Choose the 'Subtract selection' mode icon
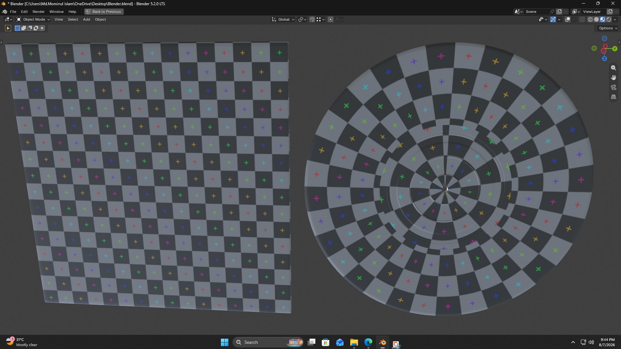621x349 pixels. [x=30, y=28]
